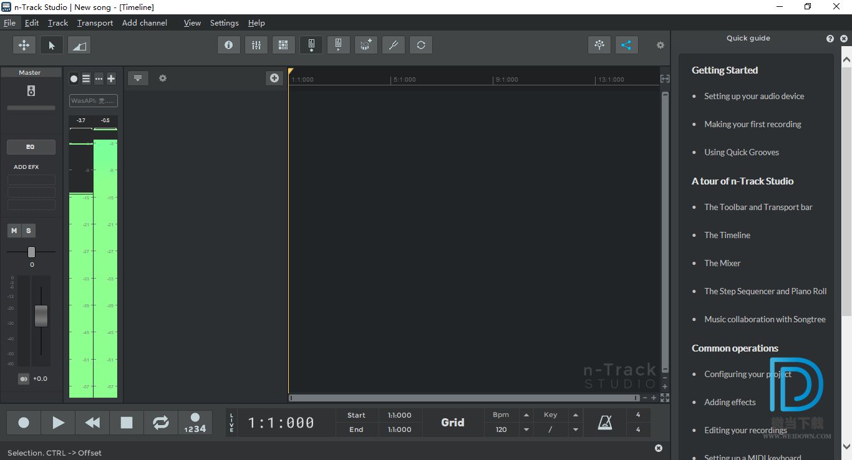Click the refresh/sync circular arrows icon
Viewport: 852px width, 460px height.
click(421, 45)
